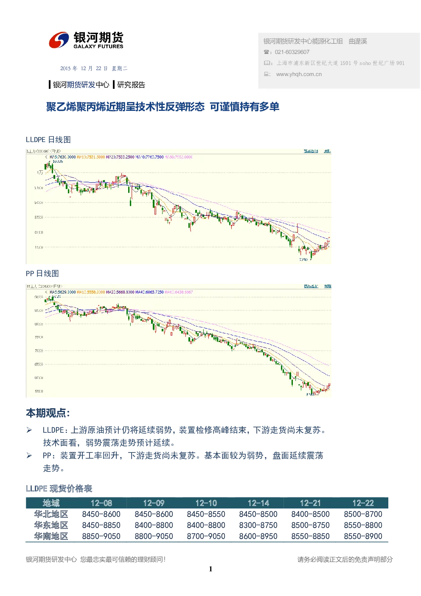This screenshot has width=421, height=596.
Task: Click the rightmost underlined link atop PP chart
Action: 328,286
